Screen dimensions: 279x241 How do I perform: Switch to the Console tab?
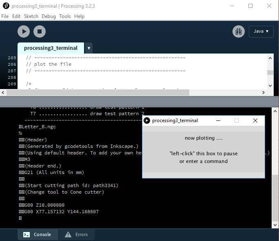click(38, 234)
